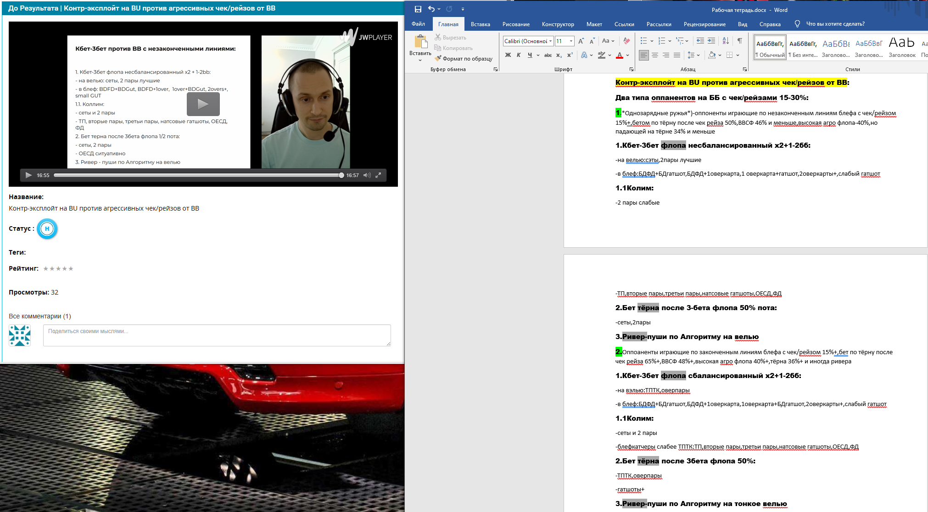Decrease the paragraph indent
The width and height of the screenshot is (928, 512).
click(700, 41)
